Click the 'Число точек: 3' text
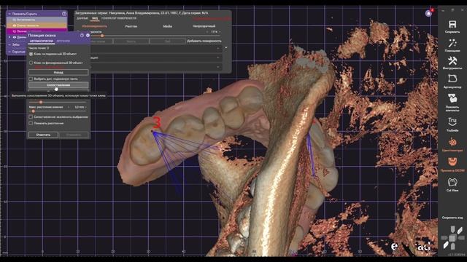 click(x=39, y=48)
